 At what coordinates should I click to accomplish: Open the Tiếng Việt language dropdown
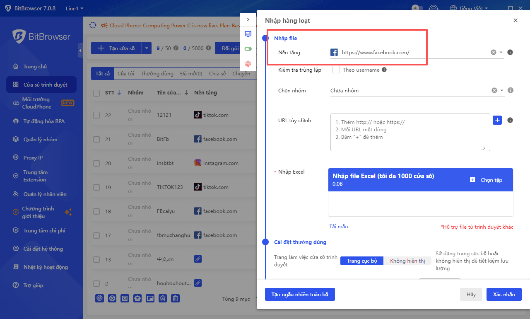pyautogui.click(x=469, y=8)
